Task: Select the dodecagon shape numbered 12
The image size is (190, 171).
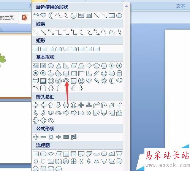Action: 43,73
